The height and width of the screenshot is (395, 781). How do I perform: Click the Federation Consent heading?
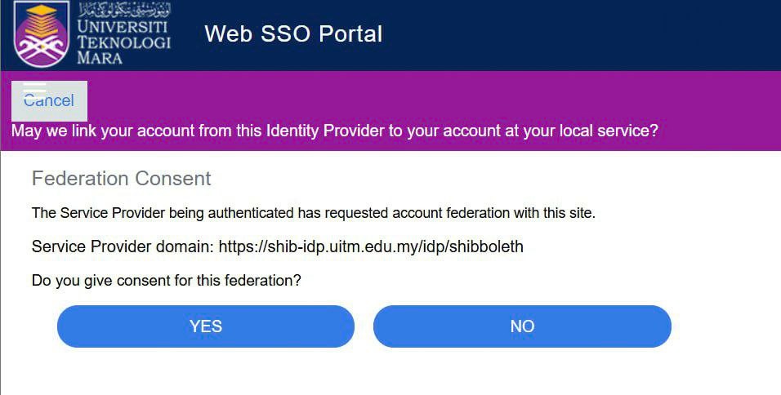point(122,179)
